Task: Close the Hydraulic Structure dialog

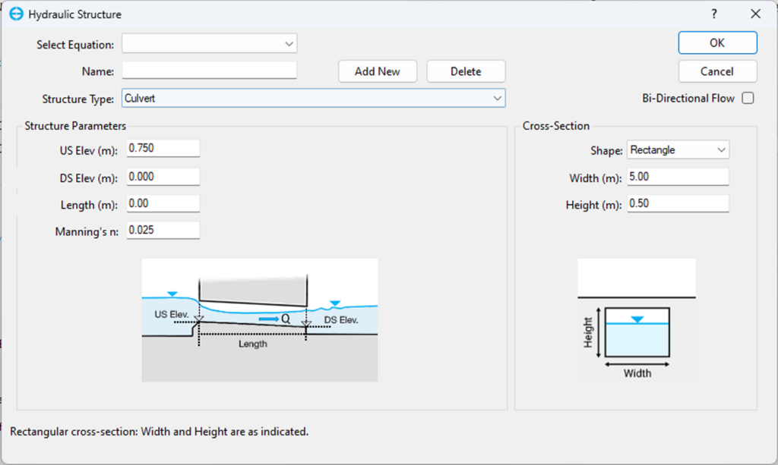Action: click(755, 14)
